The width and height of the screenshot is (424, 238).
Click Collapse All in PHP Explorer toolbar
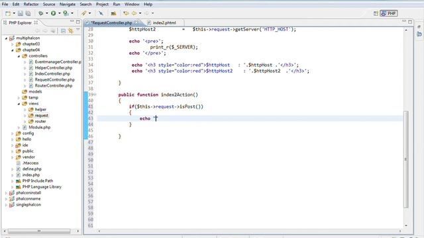pyautogui.click(x=63, y=31)
